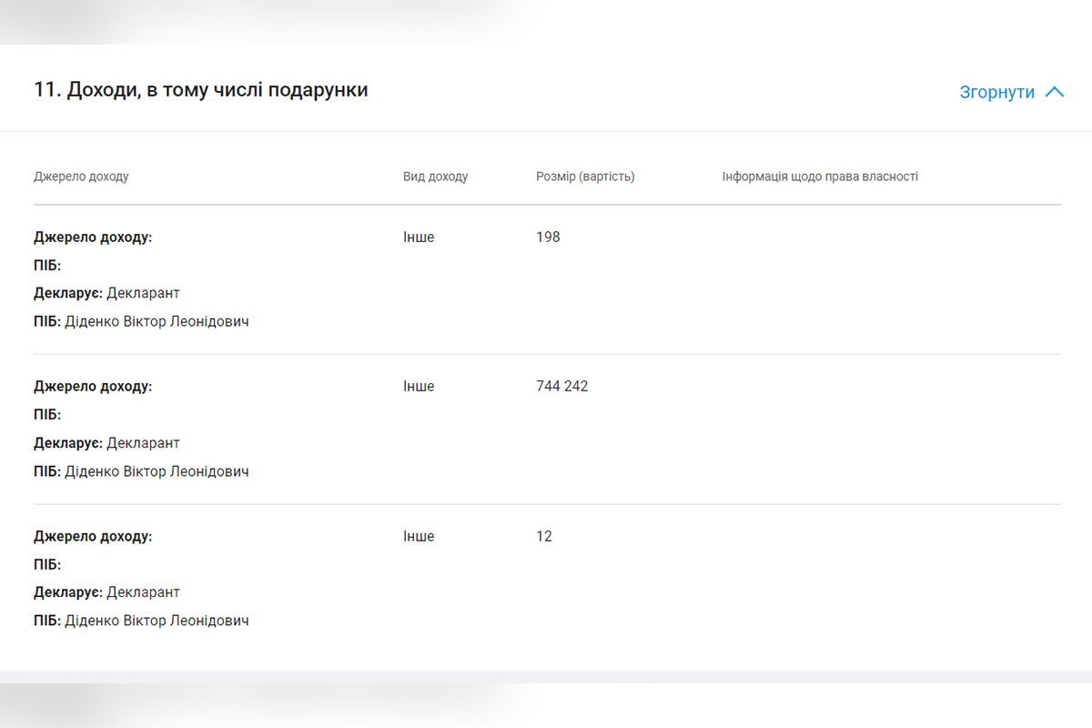Viewport: 1092px width, 728px height.
Task: Click the income value 12
Action: (x=544, y=537)
